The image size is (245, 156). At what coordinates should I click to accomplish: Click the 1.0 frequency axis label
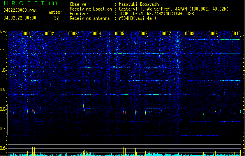(x=4, y=70)
